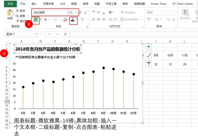Apply black font color A button
The height and width of the screenshot is (140, 198).
(73, 20)
